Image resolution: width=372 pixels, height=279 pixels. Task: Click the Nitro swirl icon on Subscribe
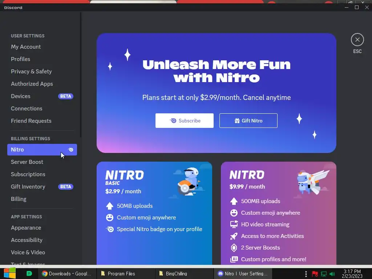(173, 121)
